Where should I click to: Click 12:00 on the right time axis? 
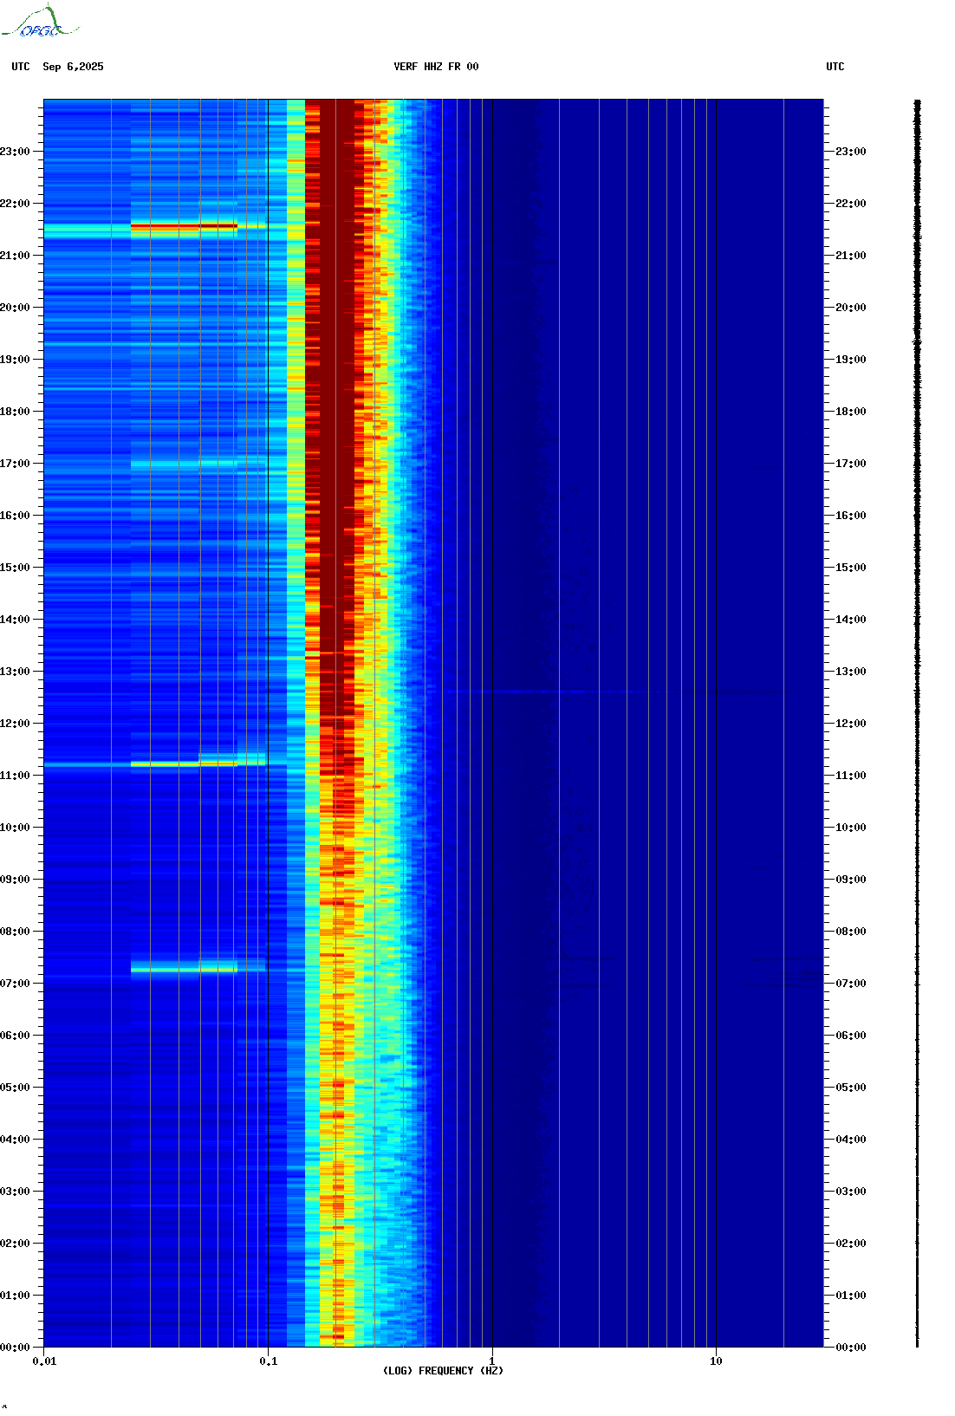click(x=851, y=724)
